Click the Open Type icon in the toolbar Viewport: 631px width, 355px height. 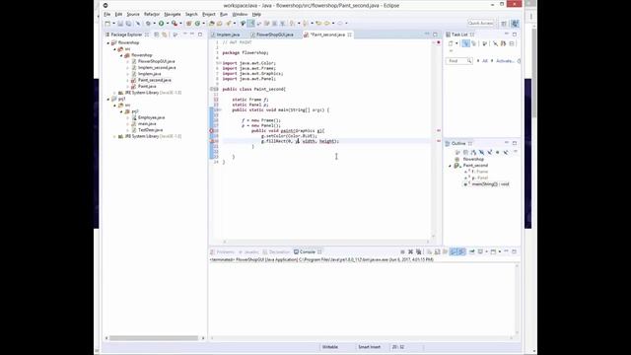(x=211, y=24)
